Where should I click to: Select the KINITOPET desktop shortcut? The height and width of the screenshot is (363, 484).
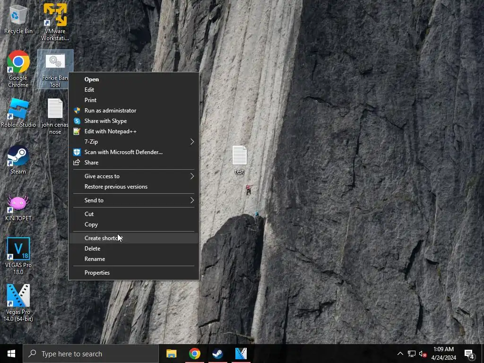click(x=18, y=208)
